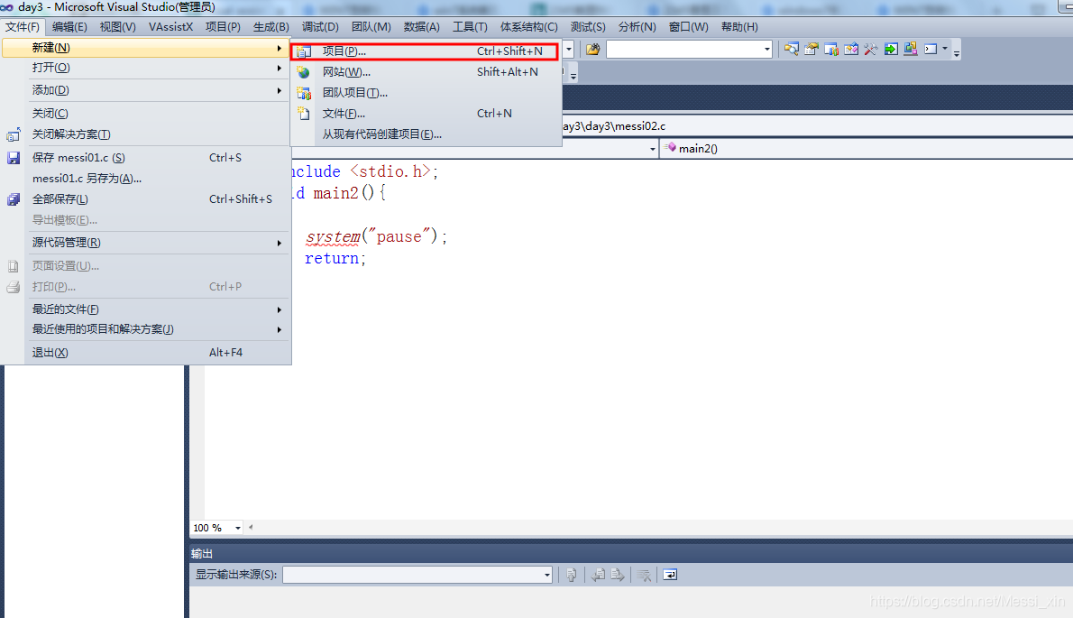Open the VAssistX menu

click(170, 27)
